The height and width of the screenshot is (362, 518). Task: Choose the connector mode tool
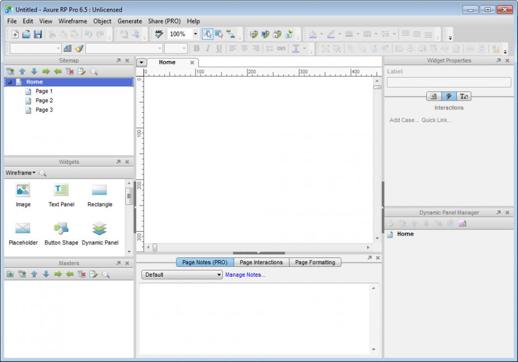(x=230, y=34)
